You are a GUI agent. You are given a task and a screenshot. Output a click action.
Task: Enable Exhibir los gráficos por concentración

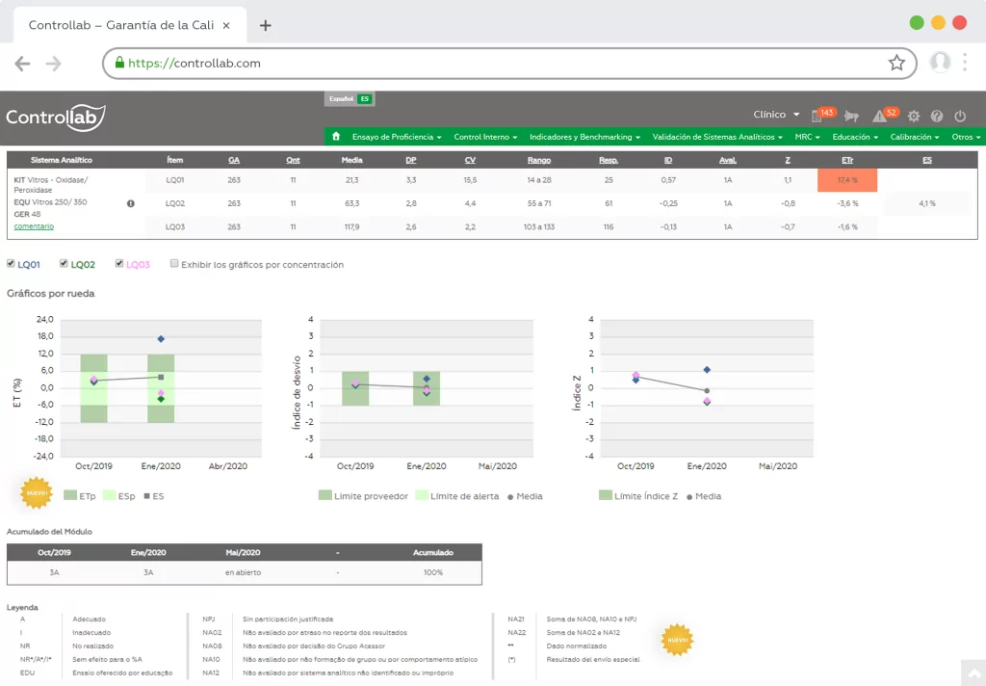point(174,264)
